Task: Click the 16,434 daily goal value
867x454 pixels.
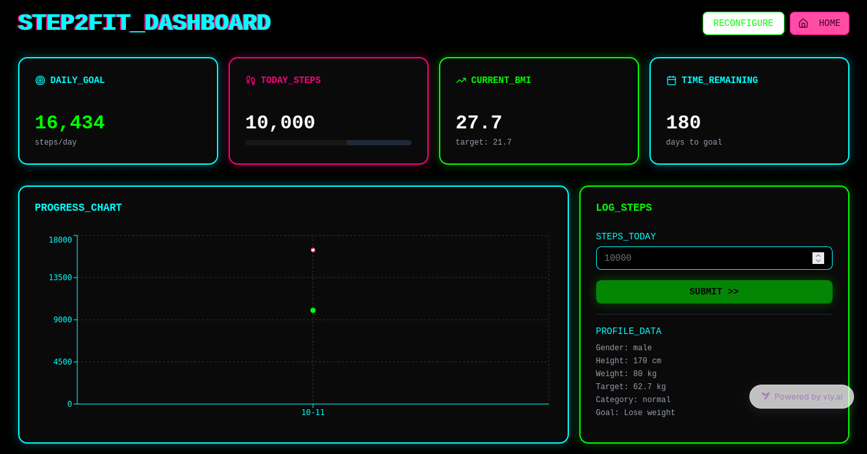Action: tap(69, 123)
